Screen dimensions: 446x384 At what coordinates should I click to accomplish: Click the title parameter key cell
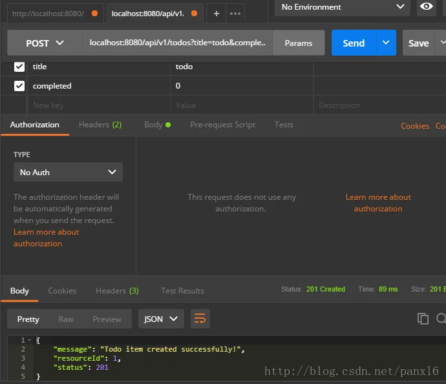click(99, 67)
